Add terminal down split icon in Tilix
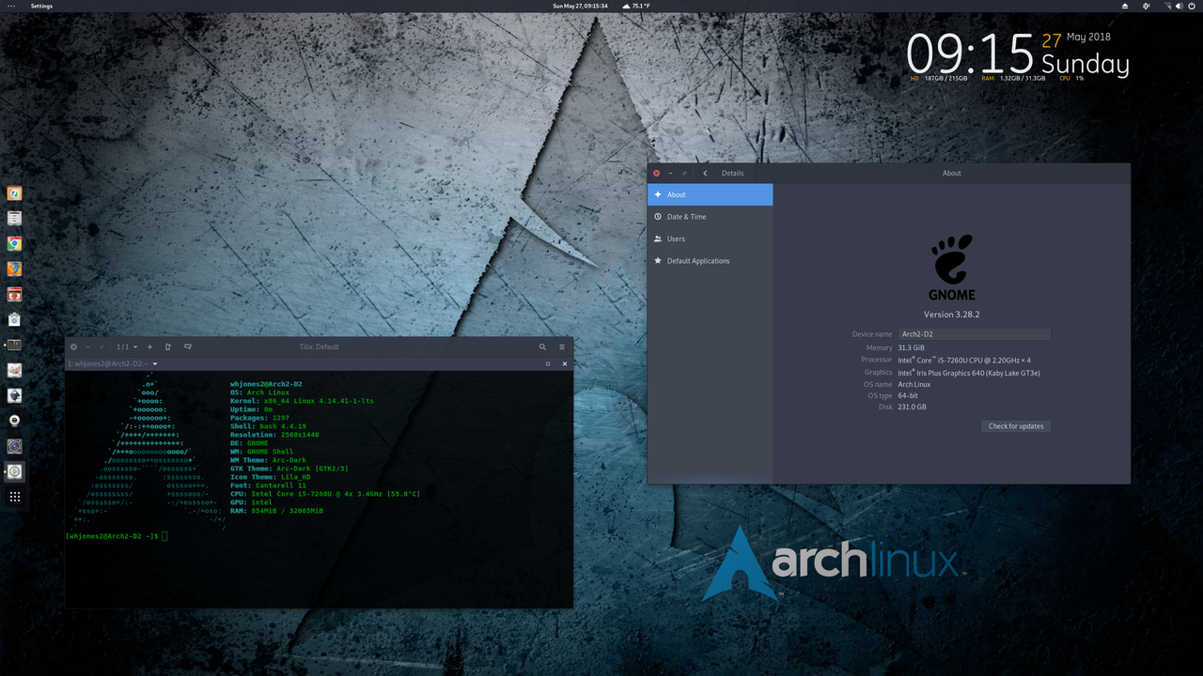The width and height of the screenshot is (1203, 676). tap(188, 346)
